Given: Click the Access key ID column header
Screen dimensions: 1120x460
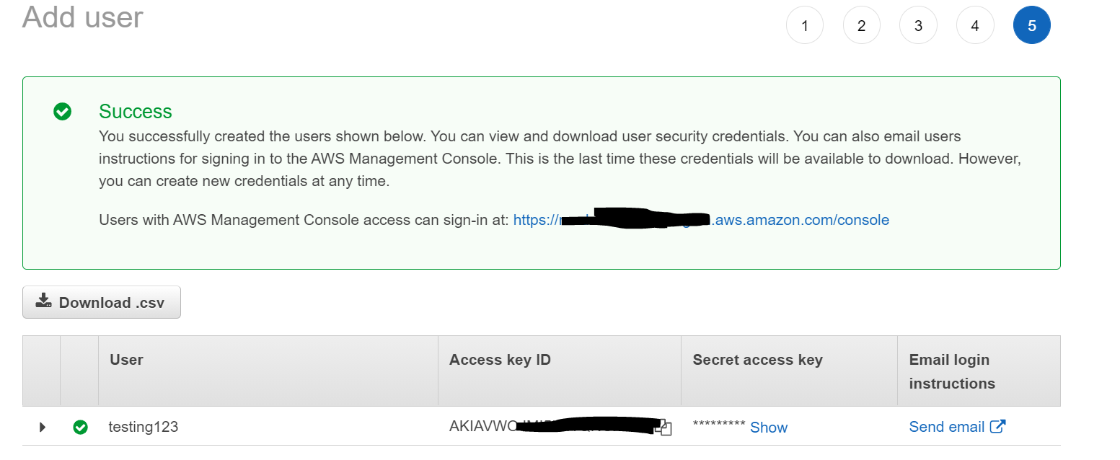Looking at the screenshot, I should coord(500,359).
